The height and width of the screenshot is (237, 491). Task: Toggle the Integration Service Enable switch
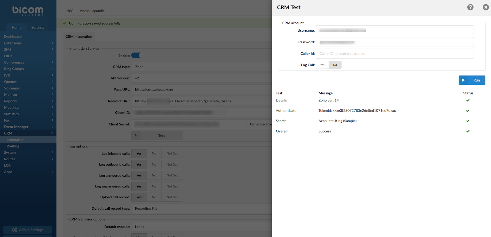[137, 55]
